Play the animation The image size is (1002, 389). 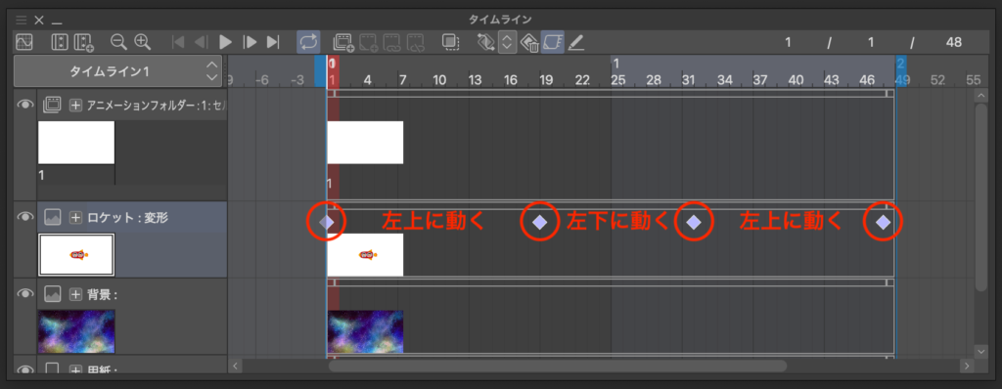(x=225, y=42)
